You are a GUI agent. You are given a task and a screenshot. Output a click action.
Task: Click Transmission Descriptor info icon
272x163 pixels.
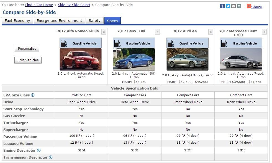tap(51, 157)
